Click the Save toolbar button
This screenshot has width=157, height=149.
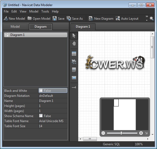(59, 19)
